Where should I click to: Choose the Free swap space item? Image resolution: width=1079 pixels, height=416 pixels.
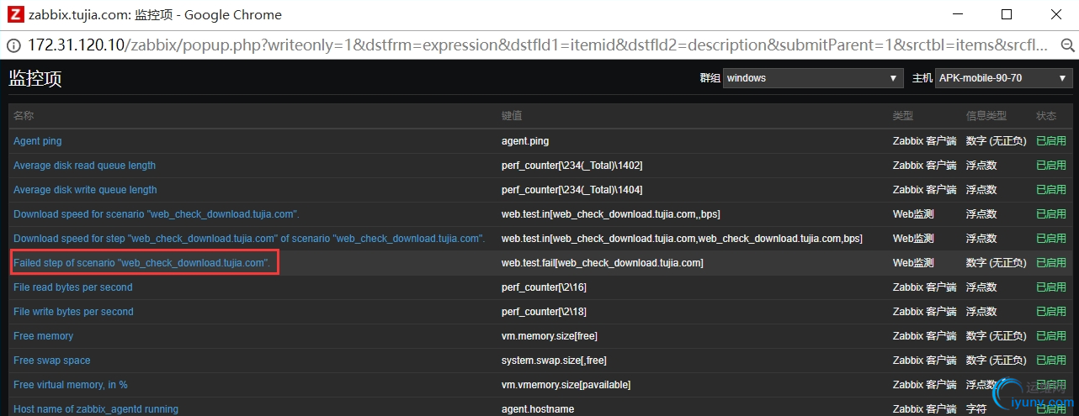(52, 361)
